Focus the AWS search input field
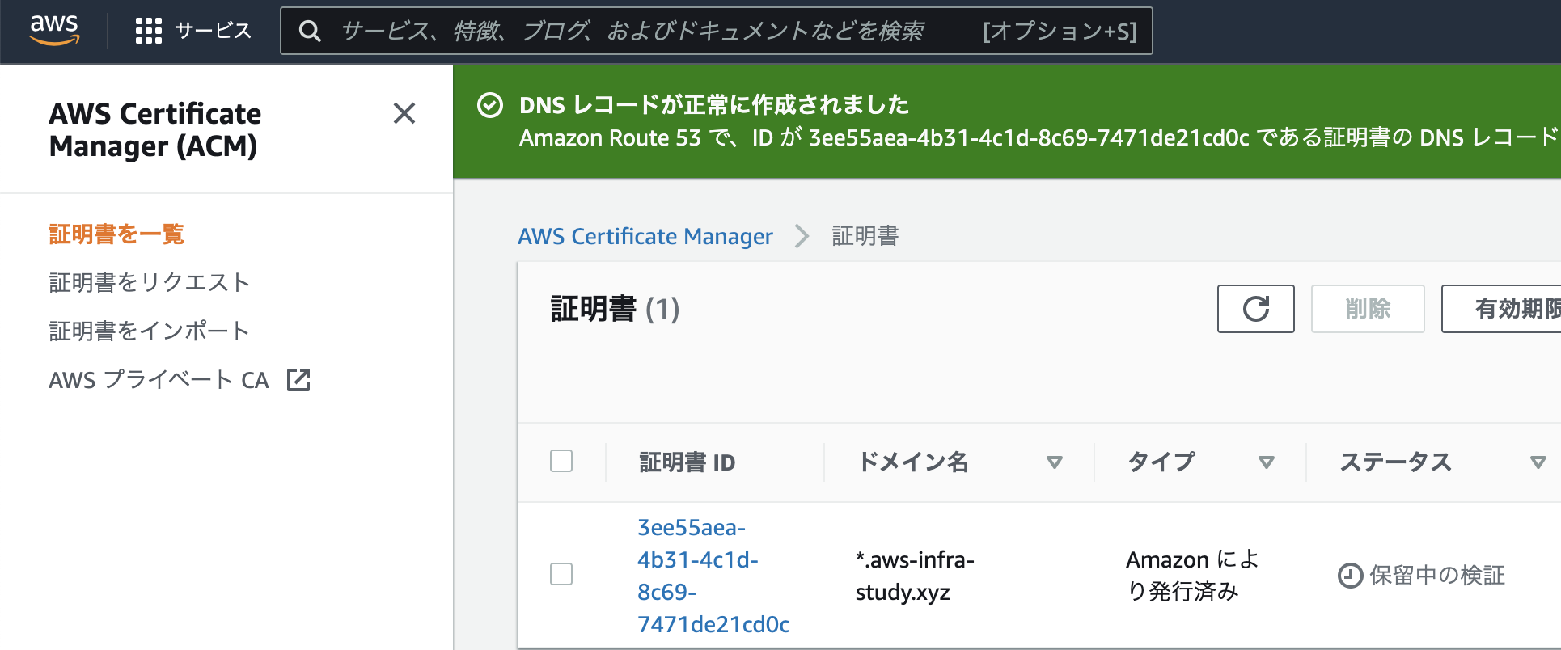Image resolution: width=1561 pixels, height=650 pixels. [716, 31]
